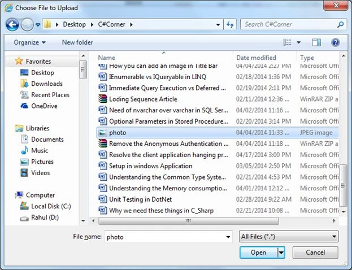
Task: Select Computer in navigation pane
Action: click(40, 195)
